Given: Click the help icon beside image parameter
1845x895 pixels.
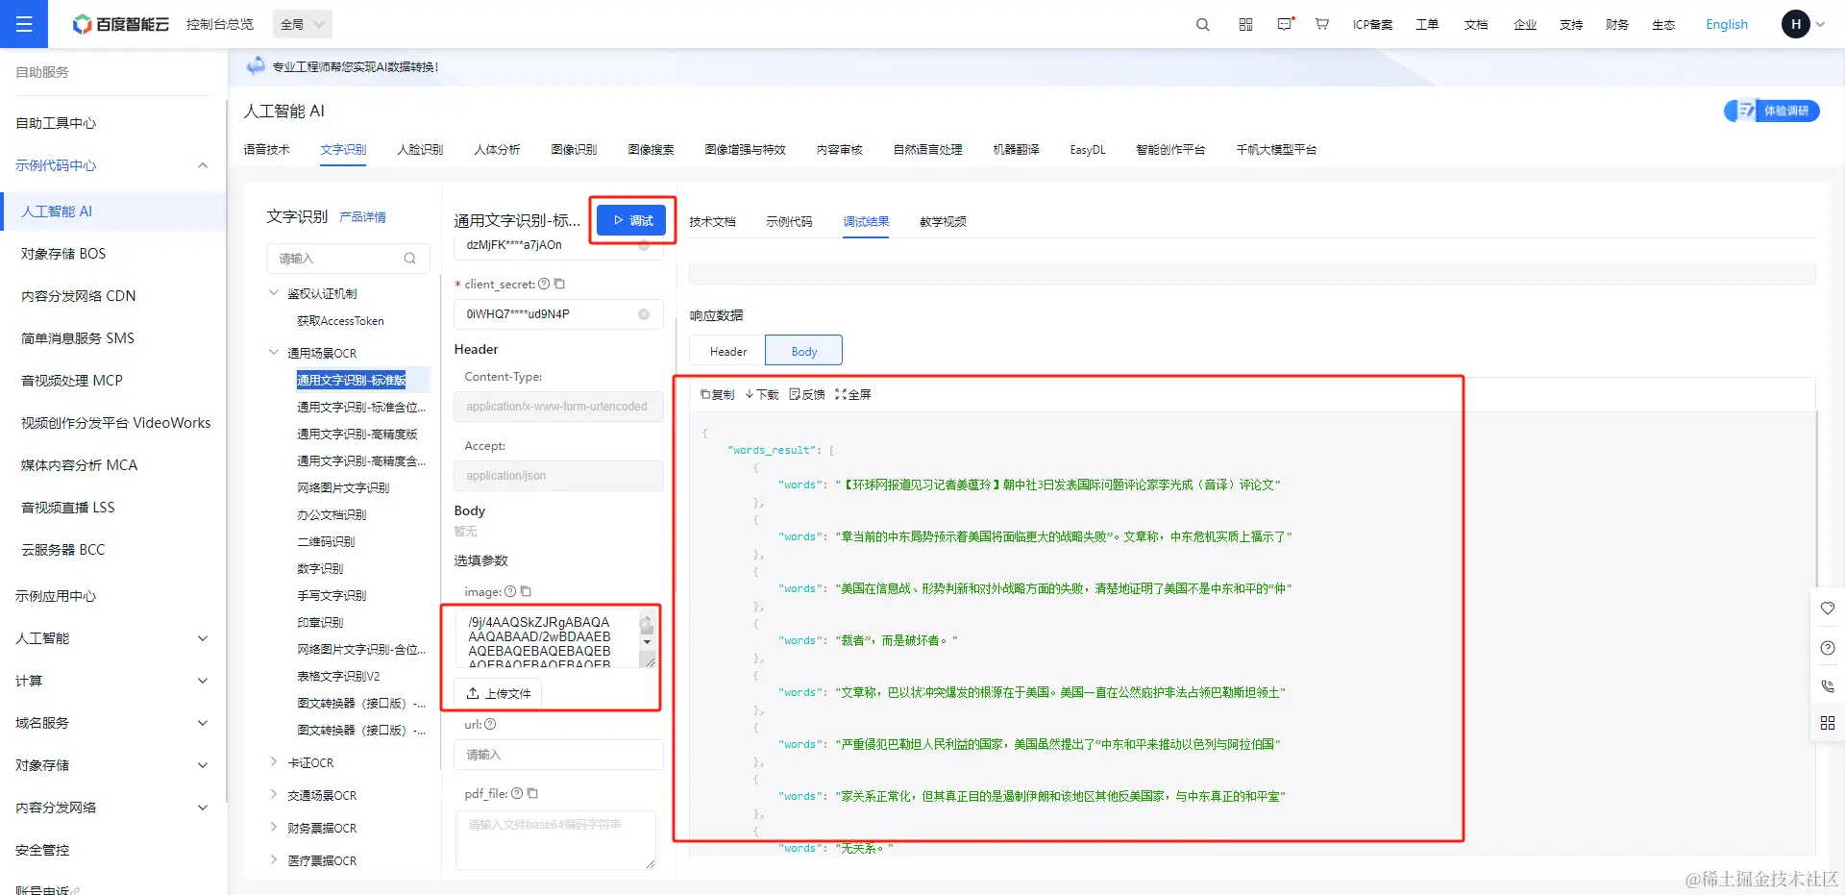Looking at the screenshot, I should 510,592.
